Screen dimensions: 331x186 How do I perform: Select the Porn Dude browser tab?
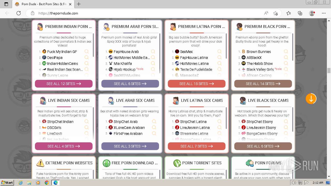43,4
